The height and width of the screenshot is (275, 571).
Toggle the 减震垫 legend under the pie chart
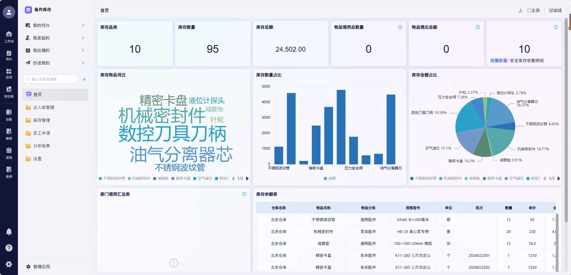pos(474,178)
